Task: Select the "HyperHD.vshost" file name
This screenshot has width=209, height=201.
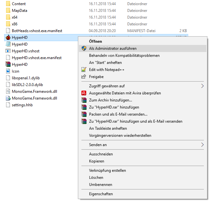Action: pyautogui.click(x=26, y=51)
